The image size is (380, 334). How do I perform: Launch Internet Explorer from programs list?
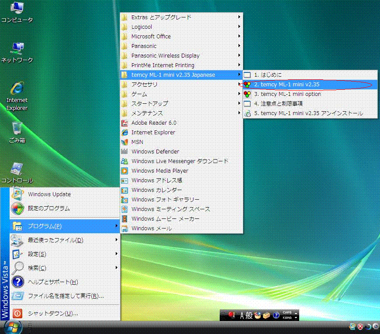coord(182,132)
